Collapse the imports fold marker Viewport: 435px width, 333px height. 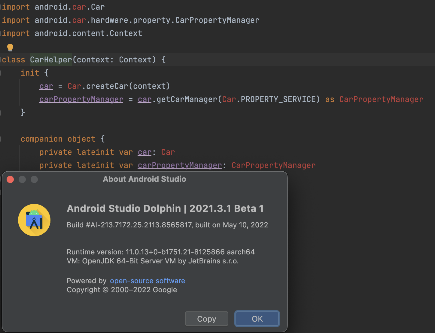[1, 7]
